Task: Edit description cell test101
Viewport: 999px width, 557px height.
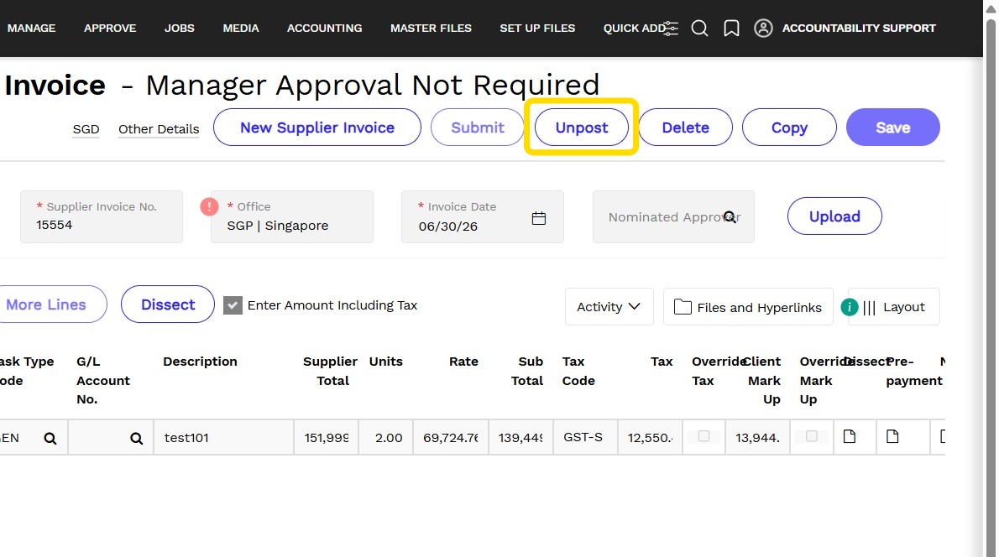Action: 223,437
